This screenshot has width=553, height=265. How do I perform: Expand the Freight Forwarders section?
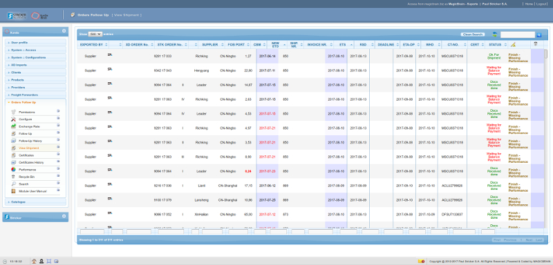click(35, 95)
